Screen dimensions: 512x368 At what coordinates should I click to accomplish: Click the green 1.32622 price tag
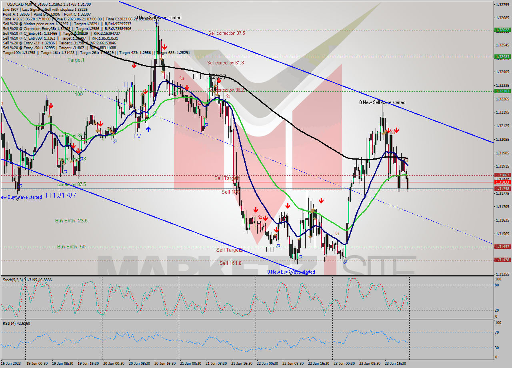pyautogui.click(x=502, y=30)
